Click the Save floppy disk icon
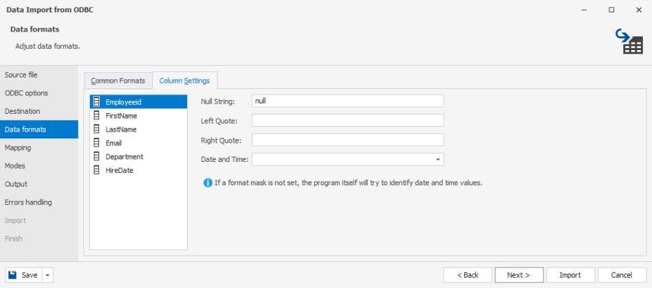The height and width of the screenshot is (288, 652). coord(14,275)
